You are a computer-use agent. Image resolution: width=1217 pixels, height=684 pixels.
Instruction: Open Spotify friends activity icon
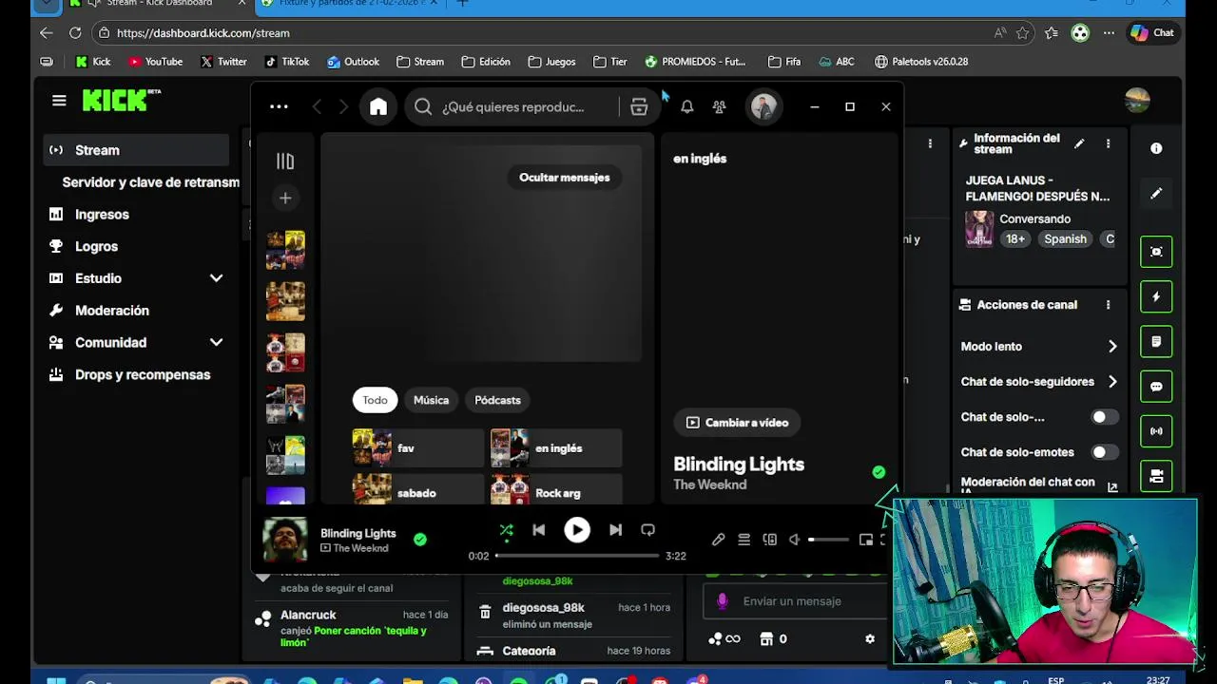(720, 106)
